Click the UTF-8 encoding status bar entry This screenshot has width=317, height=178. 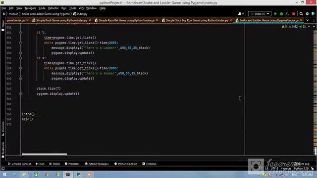[274, 169]
